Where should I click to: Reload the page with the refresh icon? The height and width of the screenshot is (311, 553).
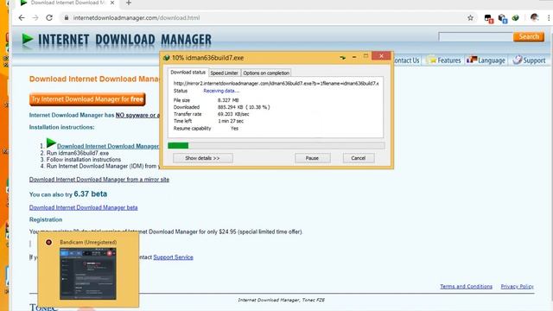coord(49,17)
